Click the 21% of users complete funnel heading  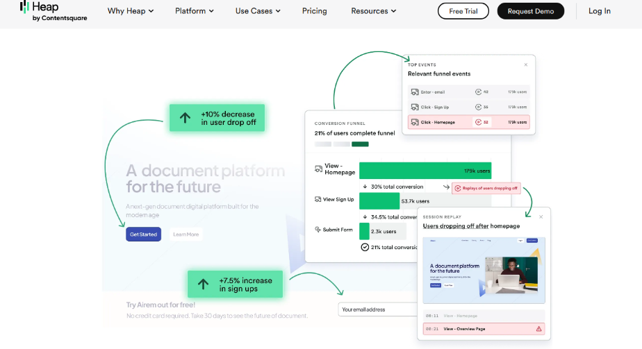354,133
